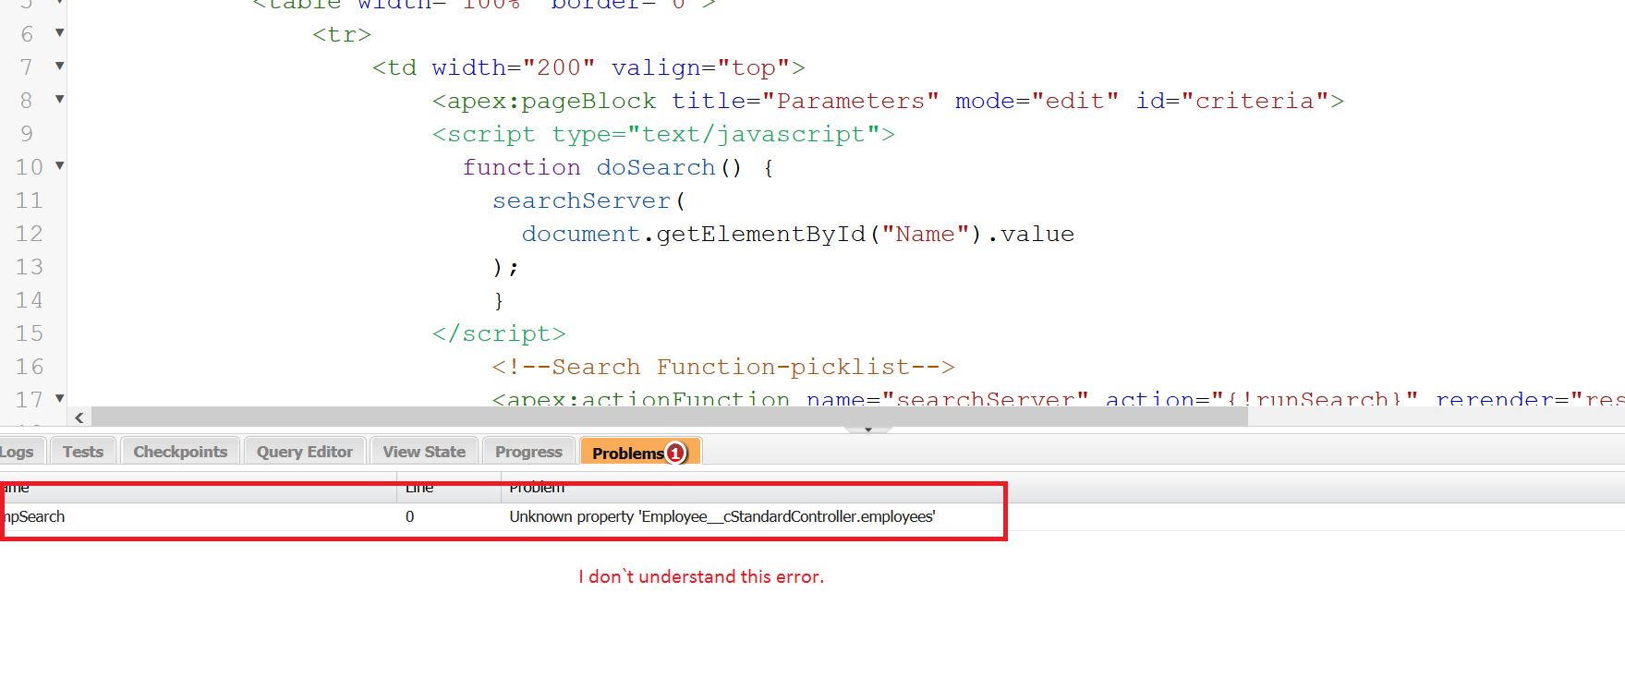Fold the pageBlock tag on line 8

[x=60, y=100]
